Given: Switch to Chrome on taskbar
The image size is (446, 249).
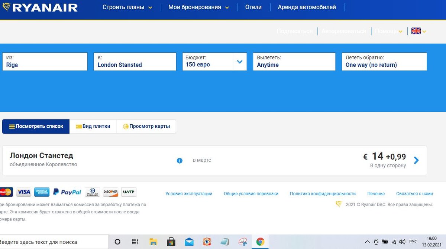Looking at the screenshot, I should click(260, 242).
